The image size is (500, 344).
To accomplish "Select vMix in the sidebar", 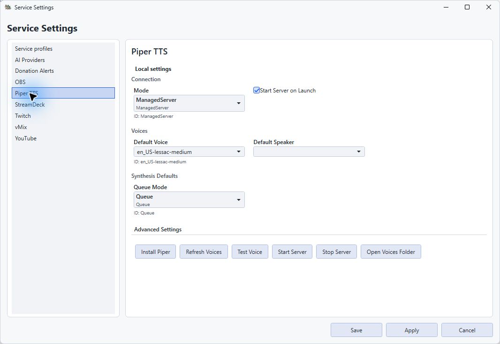I will (x=63, y=127).
